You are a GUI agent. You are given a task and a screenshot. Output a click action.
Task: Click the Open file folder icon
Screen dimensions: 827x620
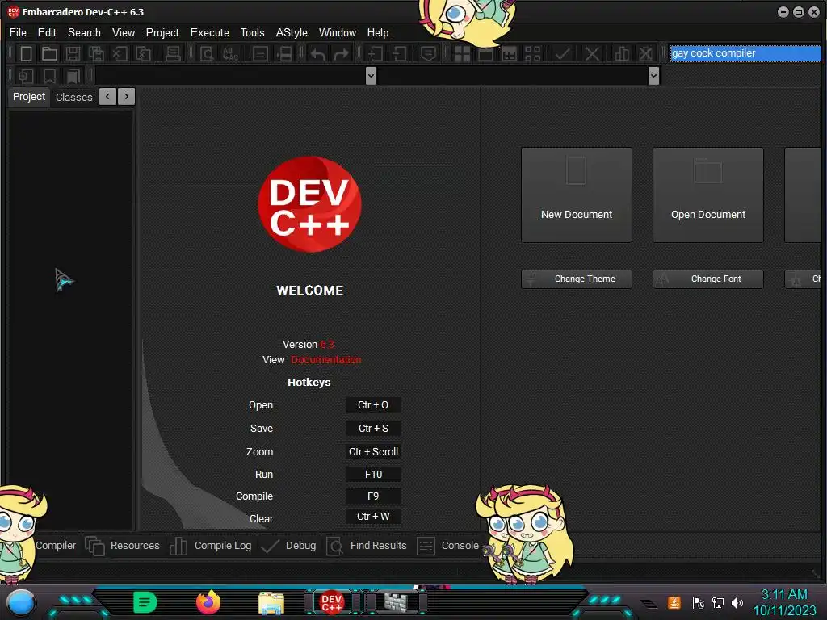tap(49, 54)
